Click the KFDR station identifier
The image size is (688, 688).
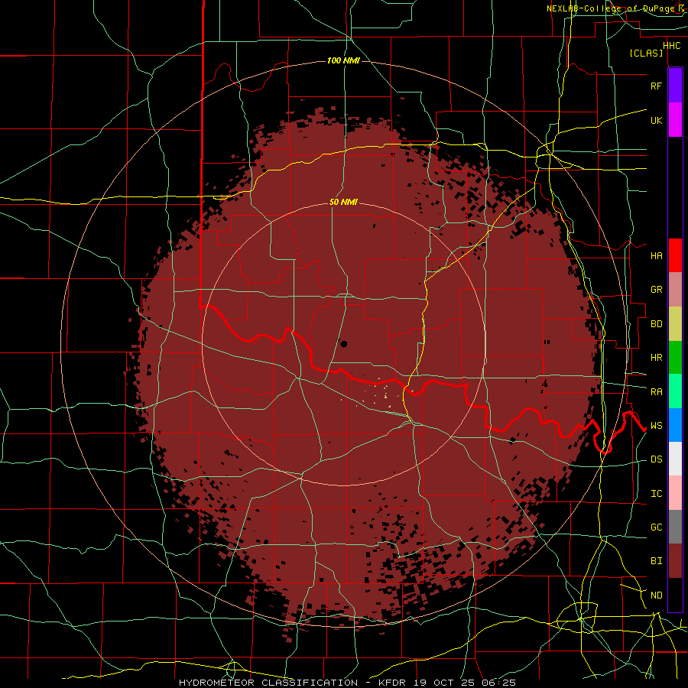coord(392,683)
